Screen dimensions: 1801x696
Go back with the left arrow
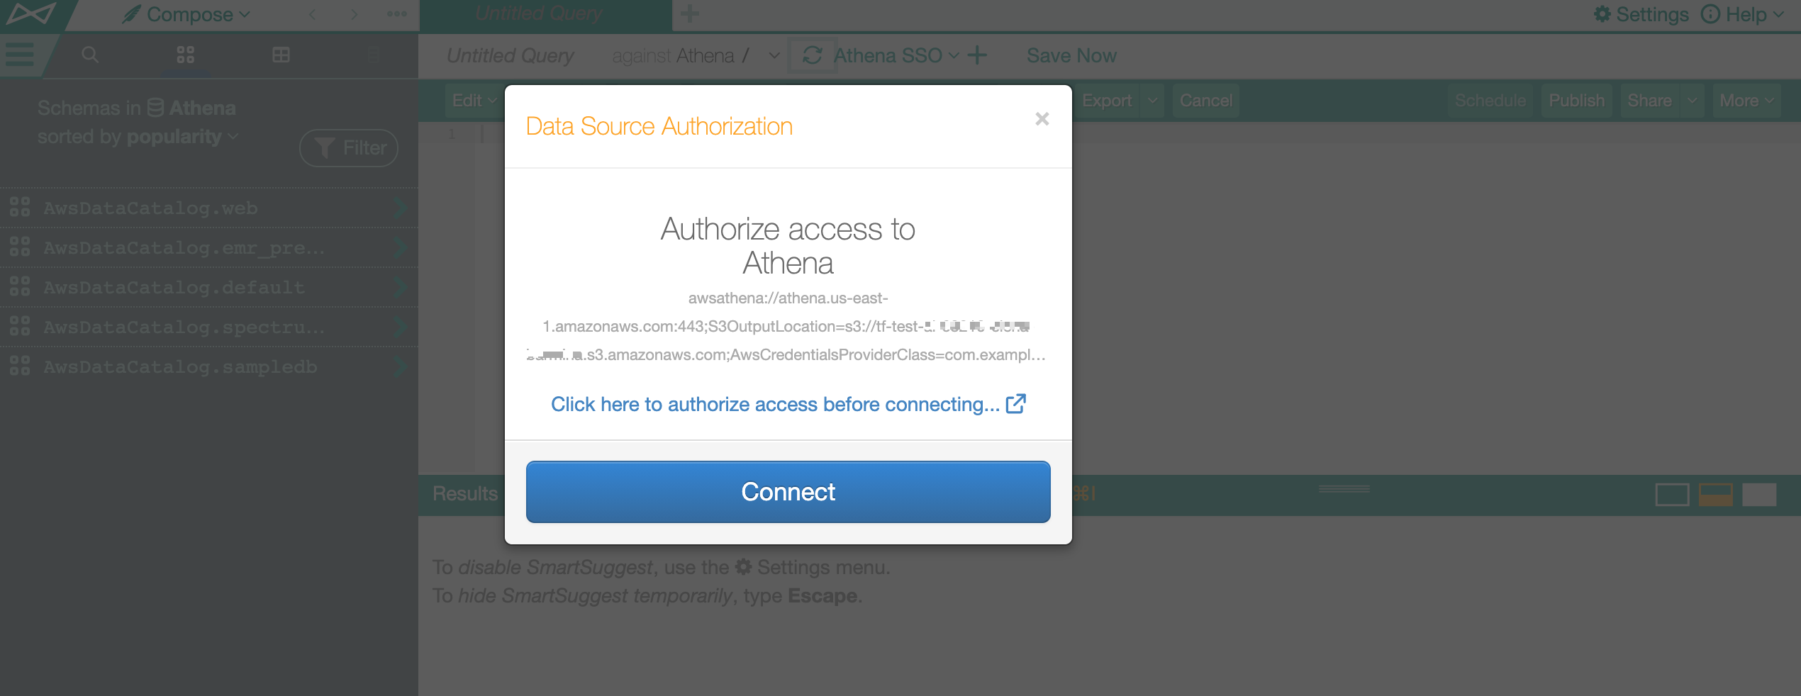(313, 14)
